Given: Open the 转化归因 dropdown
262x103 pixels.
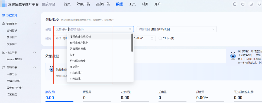Looking at the screenshot, I should click(x=177, y=29).
